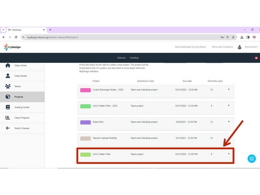Go back in the browser
This screenshot has width=260, height=195.
(x=4, y=37)
